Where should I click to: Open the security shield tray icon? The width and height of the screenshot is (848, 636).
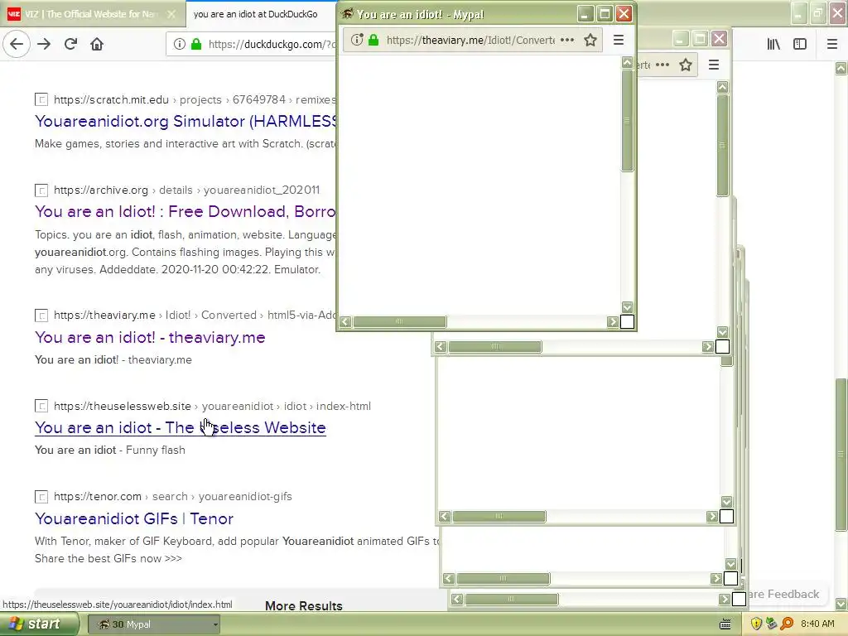point(757,624)
